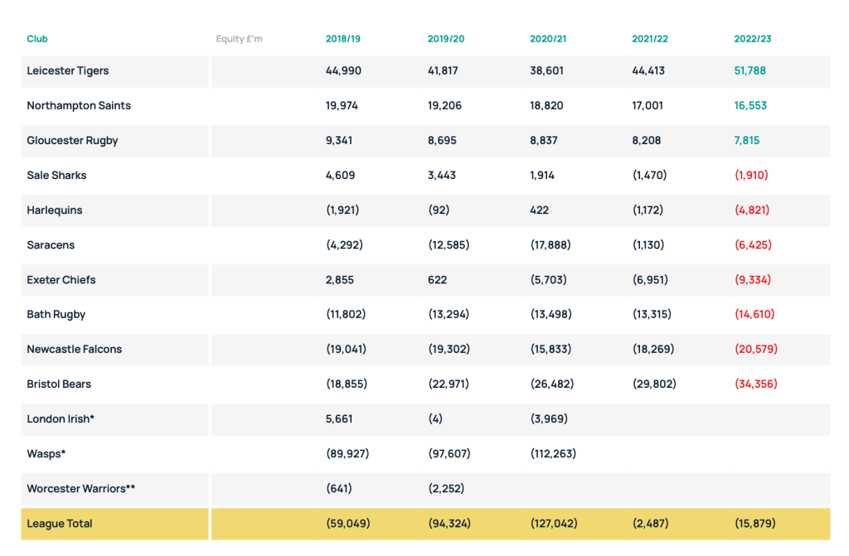The width and height of the screenshot is (849, 556).
Task: Click the Northampton Saints row label
Action: pos(79,106)
